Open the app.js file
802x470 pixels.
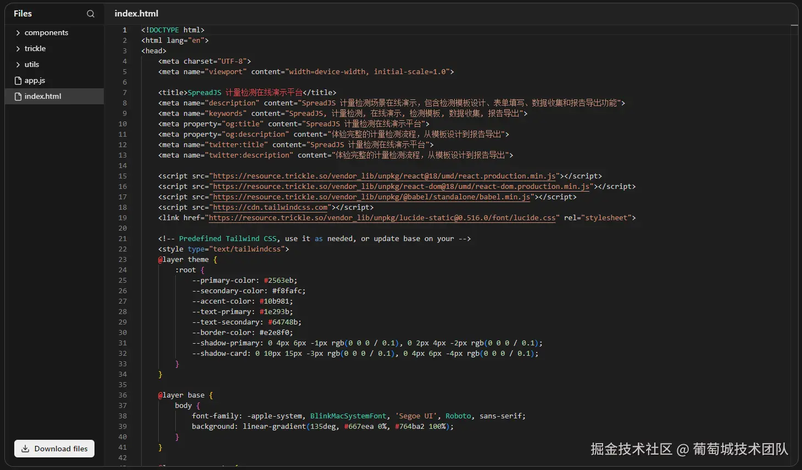pyautogui.click(x=35, y=81)
